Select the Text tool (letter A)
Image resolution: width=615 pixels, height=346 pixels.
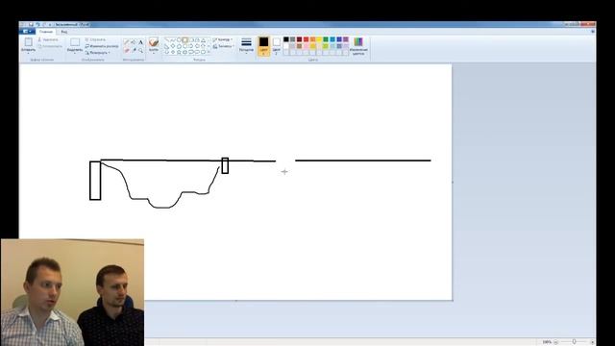[x=140, y=42]
